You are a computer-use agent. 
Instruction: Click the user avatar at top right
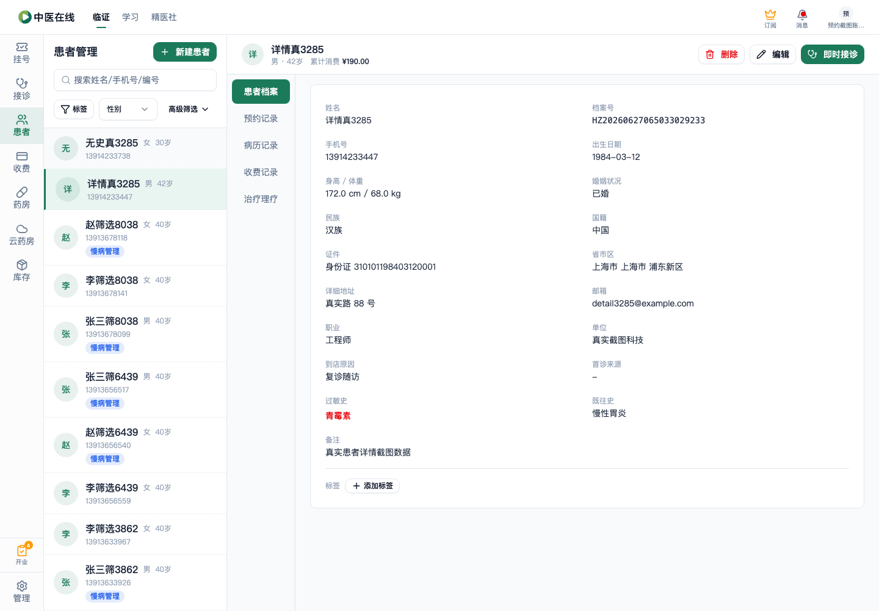tap(845, 13)
